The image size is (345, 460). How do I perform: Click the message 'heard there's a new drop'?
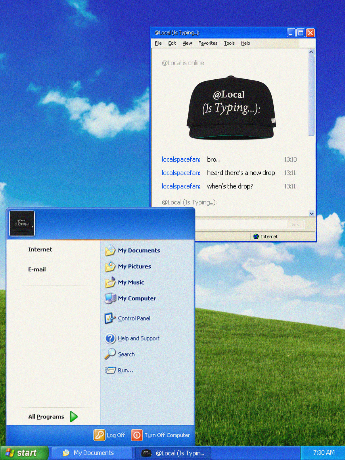pyautogui.click(x=241, y=173)
